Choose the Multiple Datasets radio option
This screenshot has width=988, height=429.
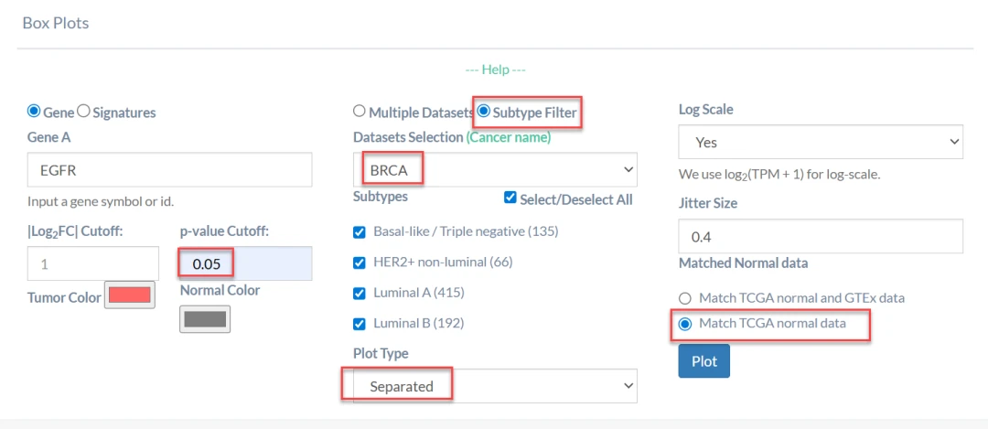[360, 112]
